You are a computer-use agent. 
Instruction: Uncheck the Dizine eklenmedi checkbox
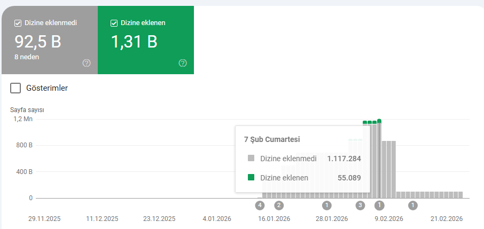click(x=18, y=23)
